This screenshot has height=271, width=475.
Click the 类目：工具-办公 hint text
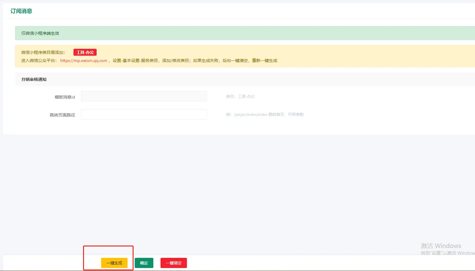click(240, 96)
